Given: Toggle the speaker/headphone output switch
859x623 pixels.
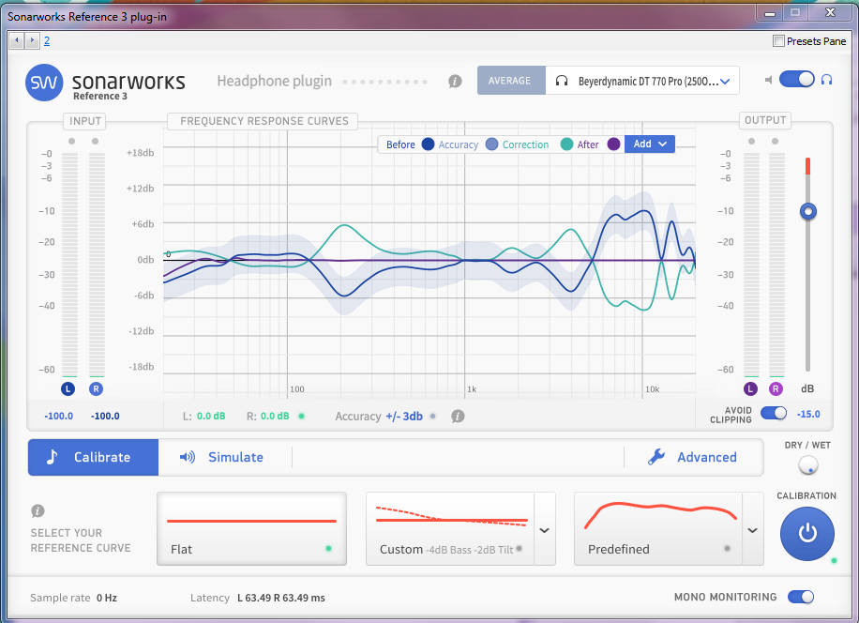Looking at the screenshot, I should [x=796, y=80].
